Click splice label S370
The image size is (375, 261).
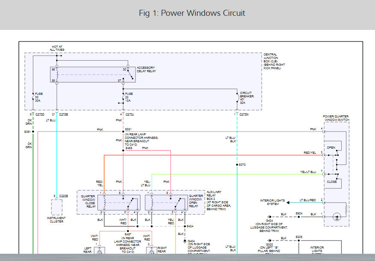[x=242, y=165]
